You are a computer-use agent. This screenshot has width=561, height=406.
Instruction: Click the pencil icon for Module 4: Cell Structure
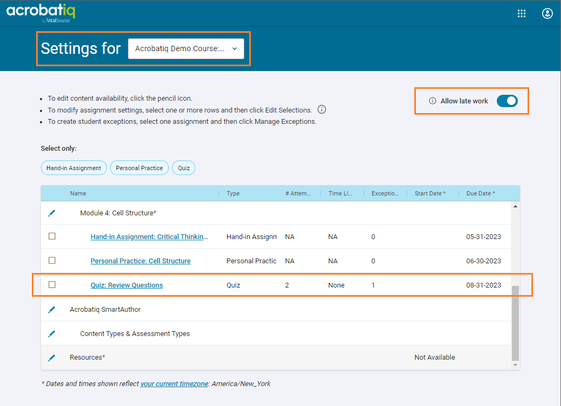52,213
